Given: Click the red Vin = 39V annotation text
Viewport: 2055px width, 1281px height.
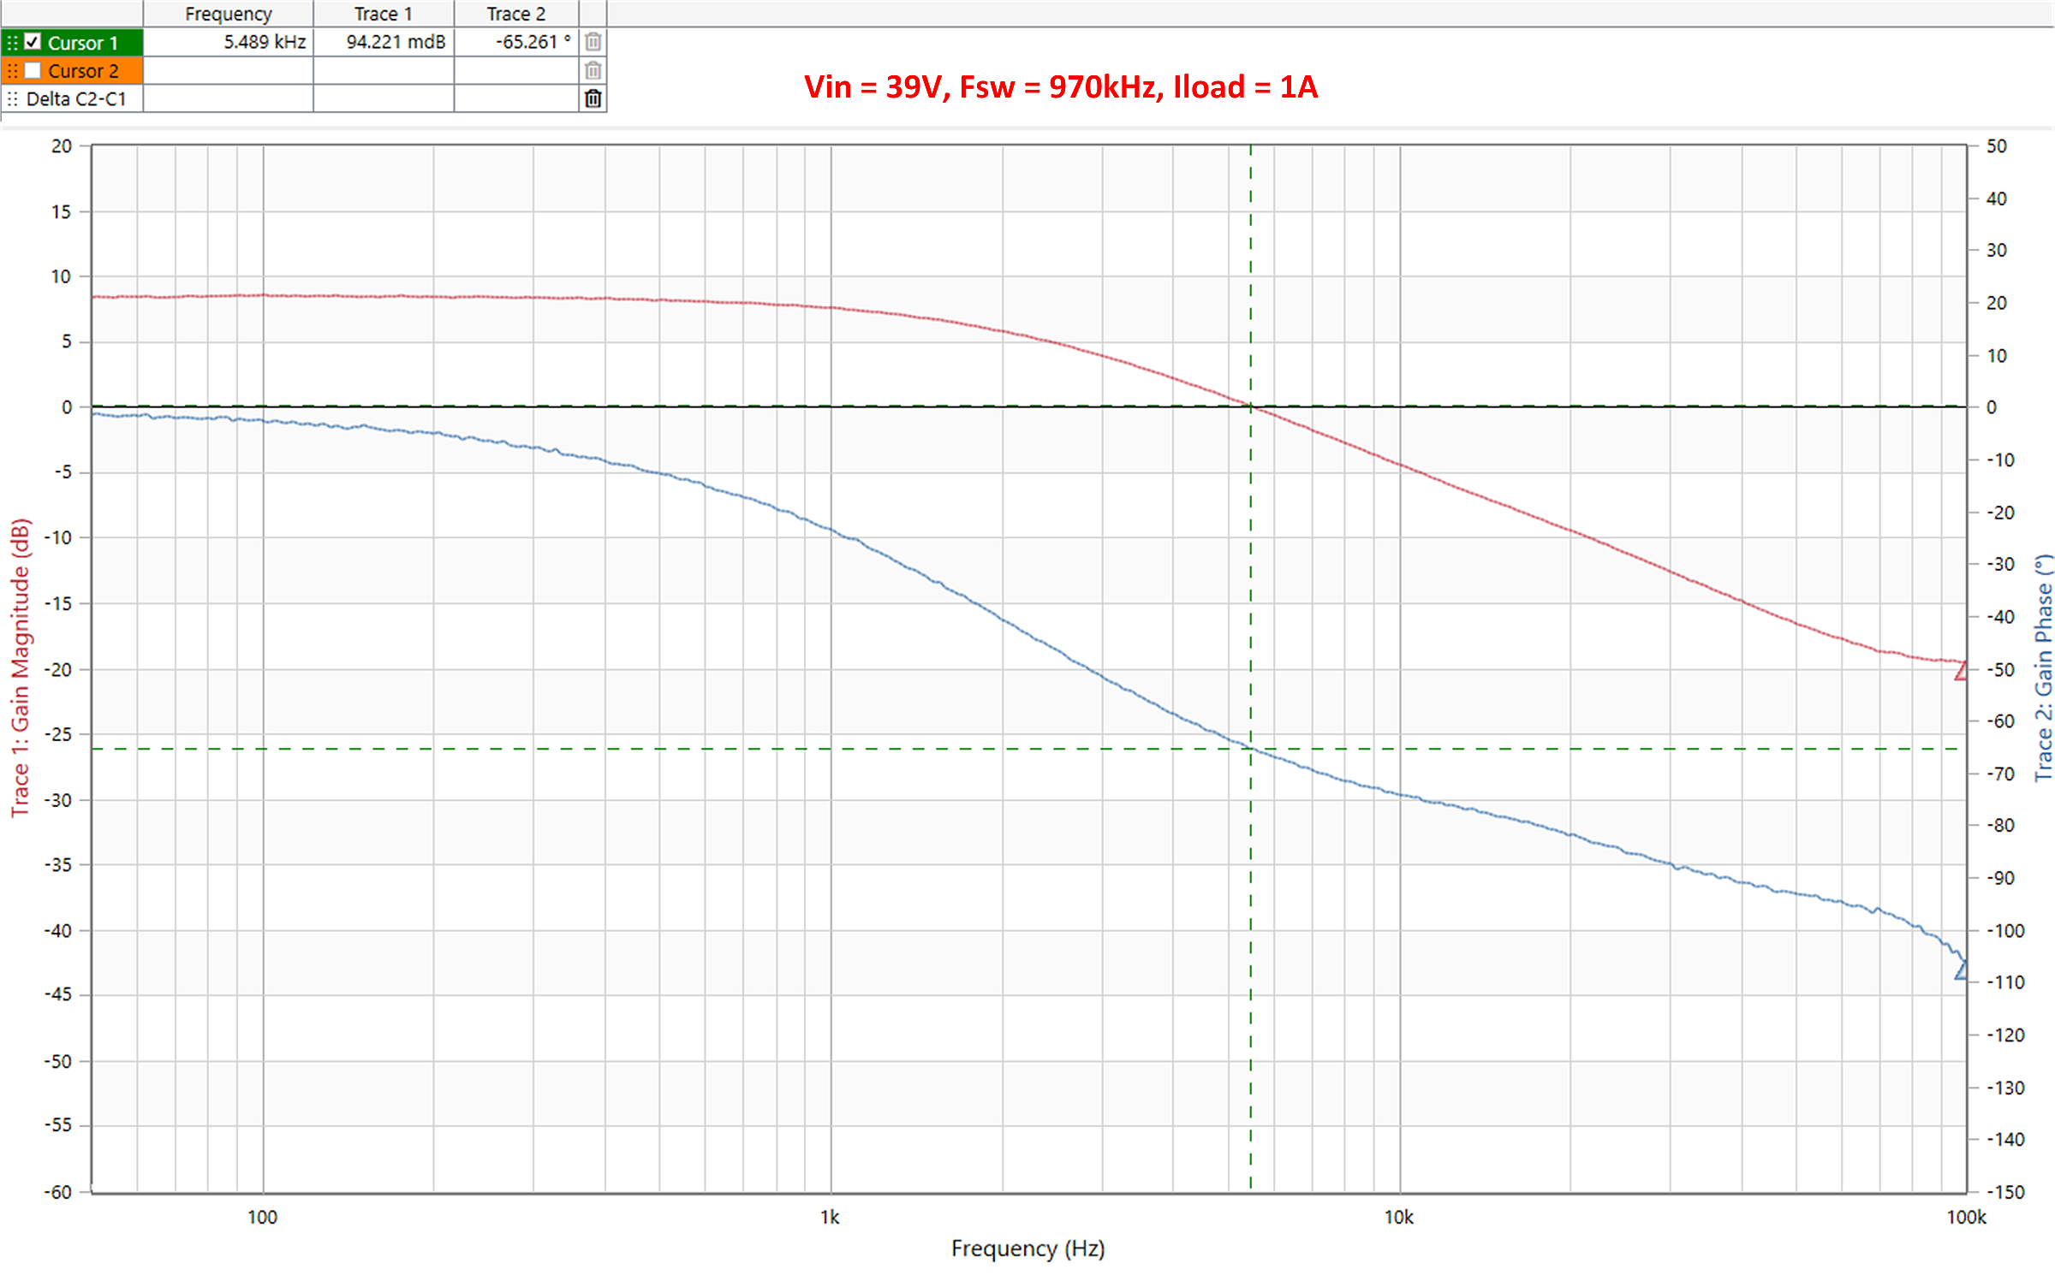Looking at the screenshot, I should [x=1061, y=87].
